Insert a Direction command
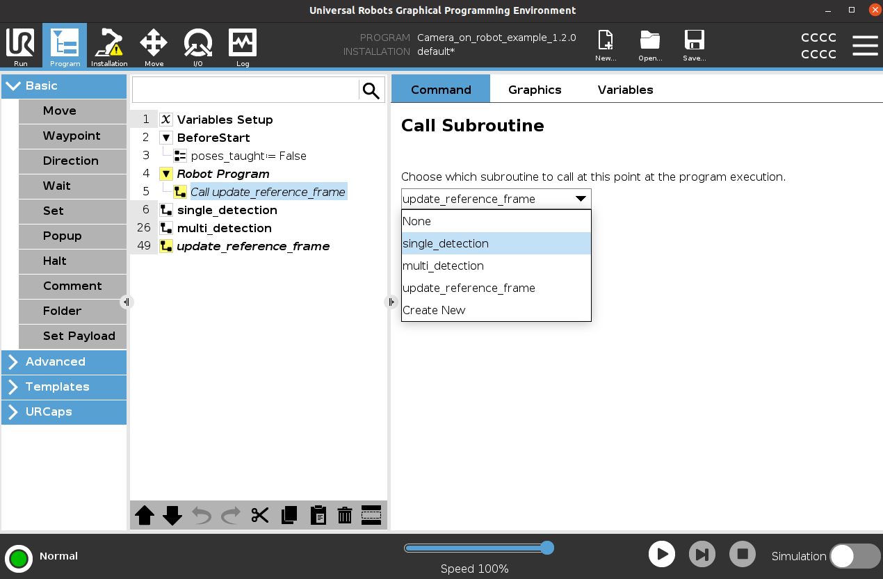The width and height of the screenshot is (883, 579). tap(72, 161)
